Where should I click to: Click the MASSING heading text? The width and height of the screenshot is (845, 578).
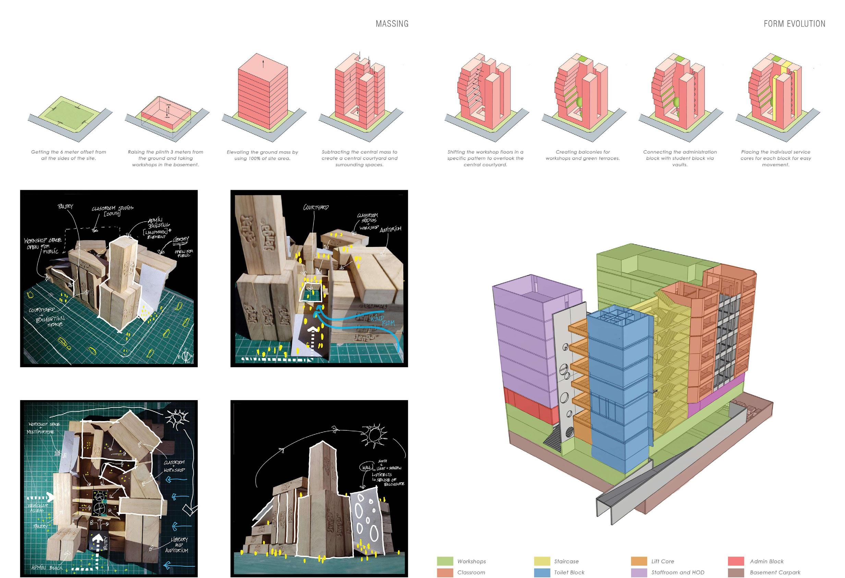point(391,24)
